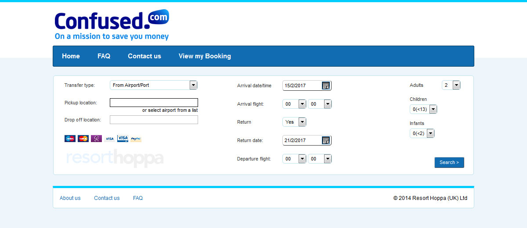
Task: Click the PayPal payment icon
Action: pyautogui.click(x=136, y=139)
